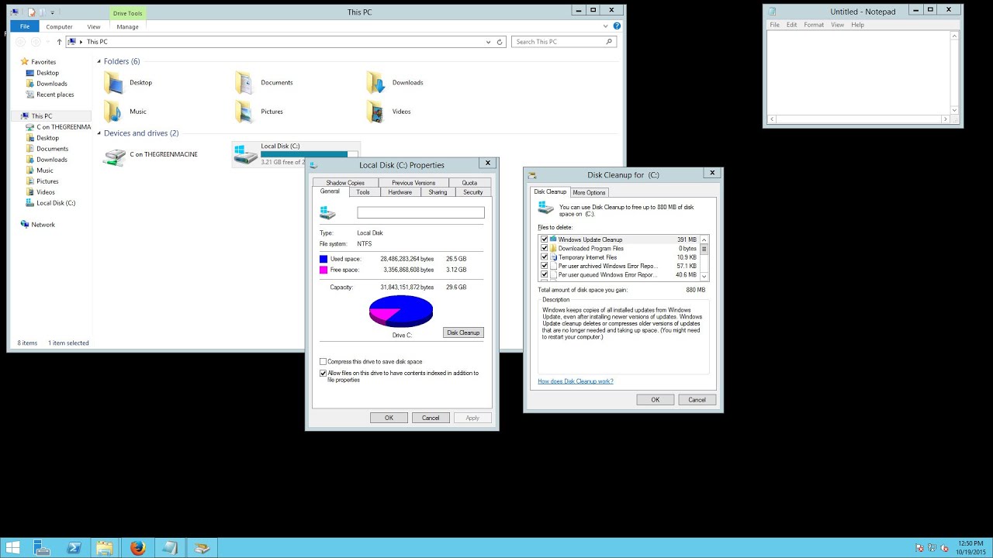
Task: Uncheck Allow files to have contents indexed
Action: coord(324,373)
